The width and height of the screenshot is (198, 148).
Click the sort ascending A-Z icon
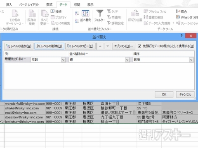(x=77, y=13)
